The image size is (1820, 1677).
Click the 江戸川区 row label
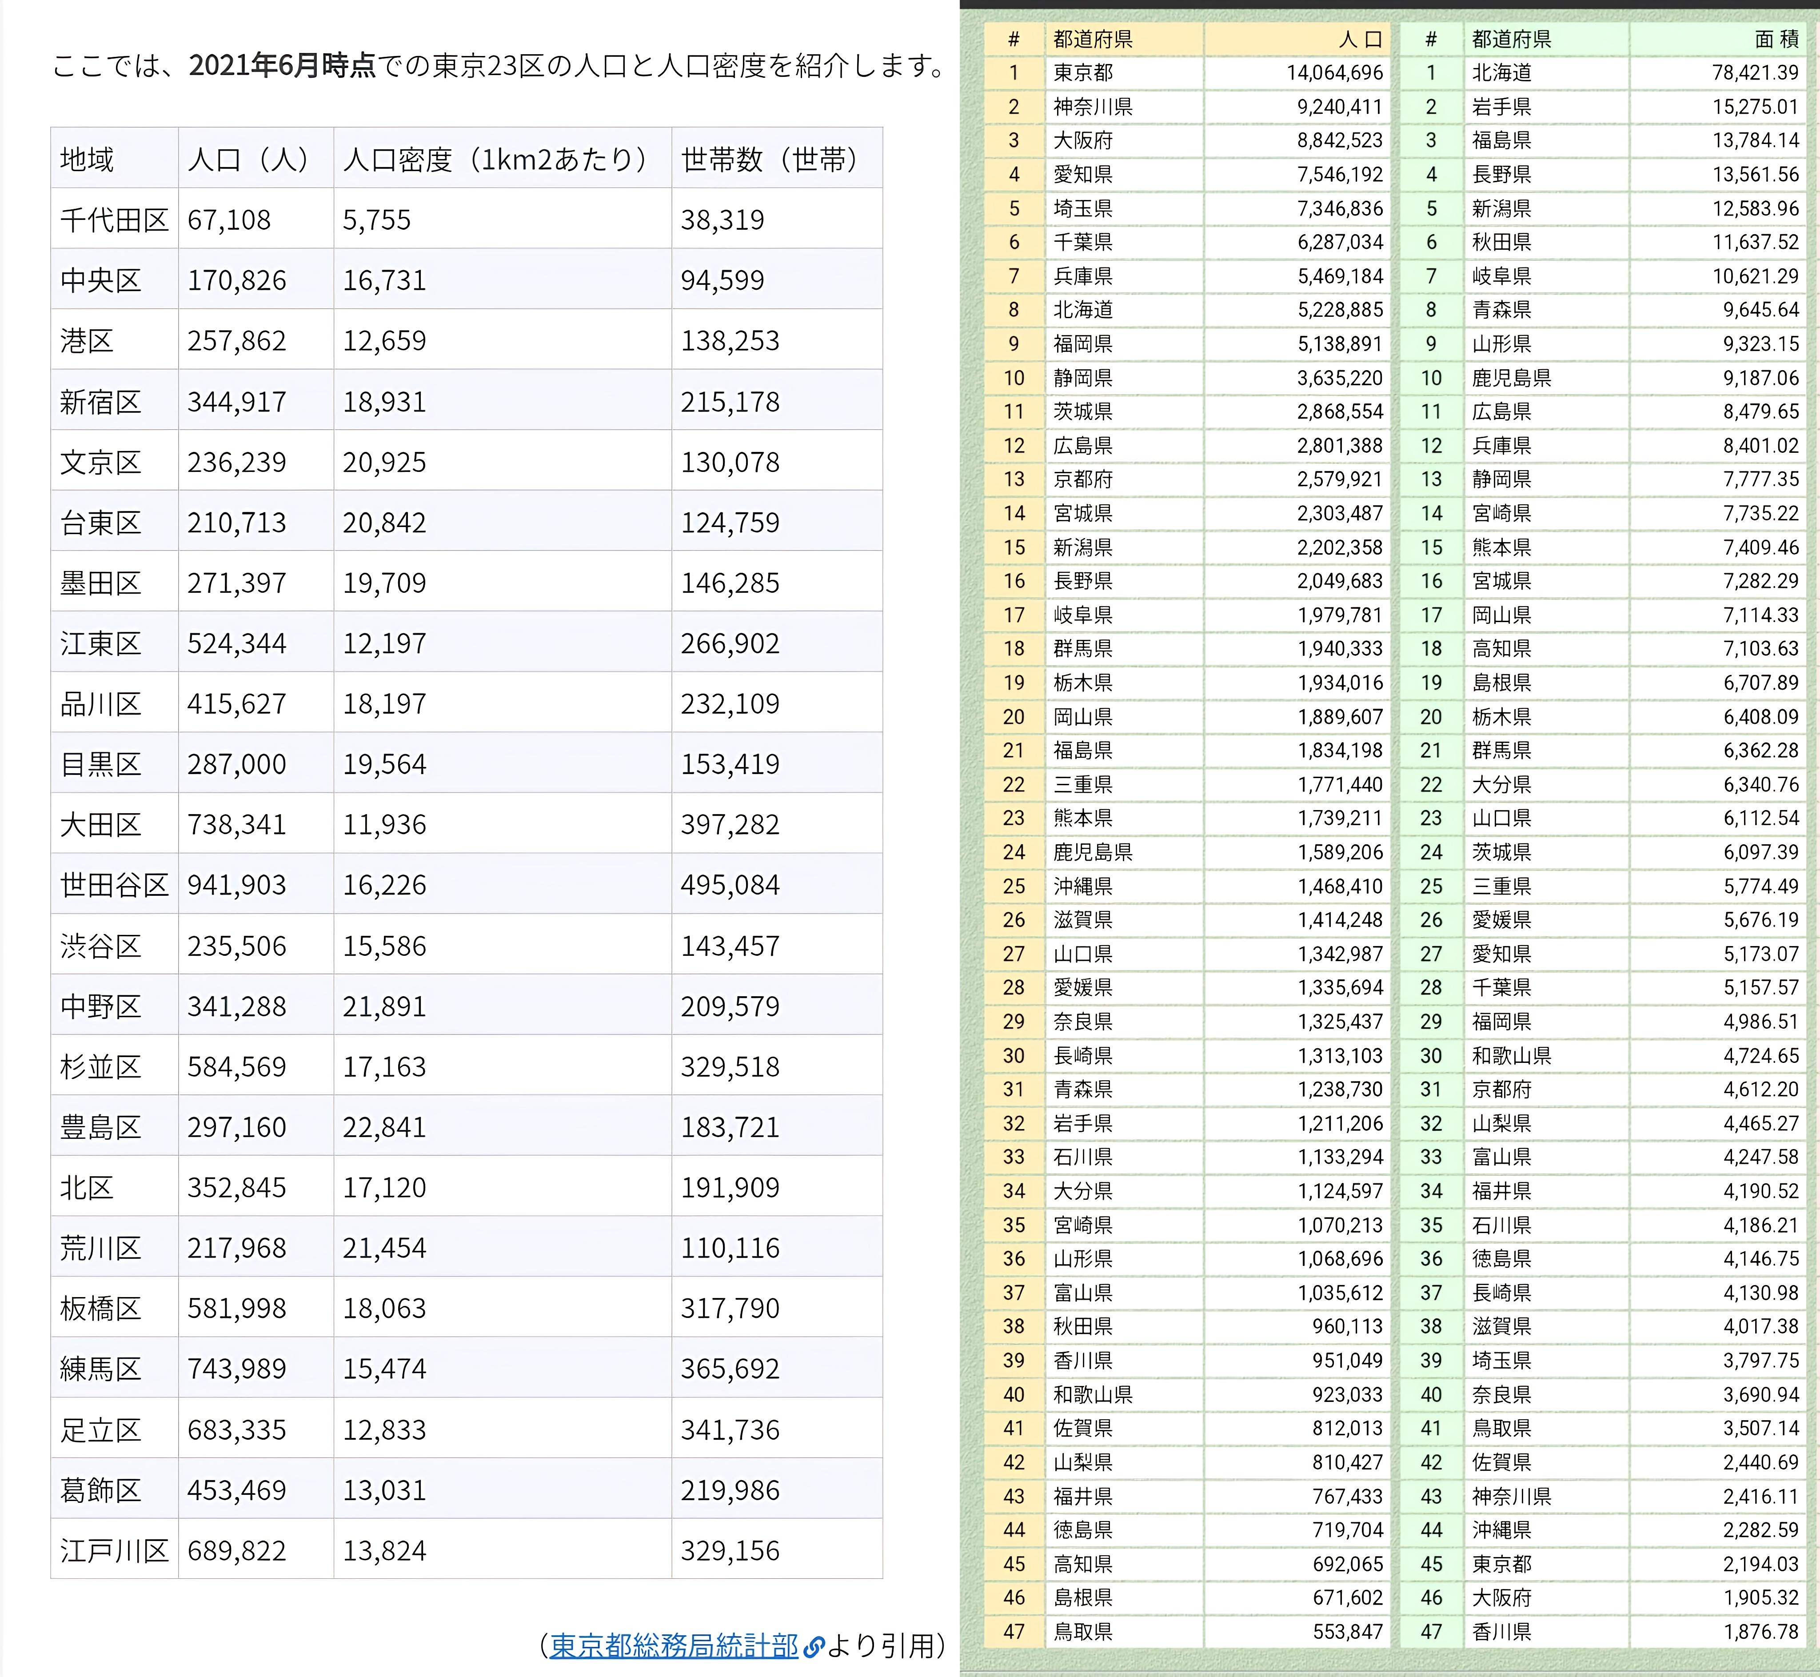(114, 1551)
